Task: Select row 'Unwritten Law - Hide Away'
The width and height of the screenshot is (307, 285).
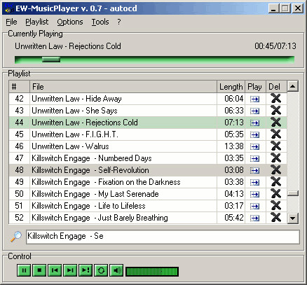Action: [x=148, y=99]
